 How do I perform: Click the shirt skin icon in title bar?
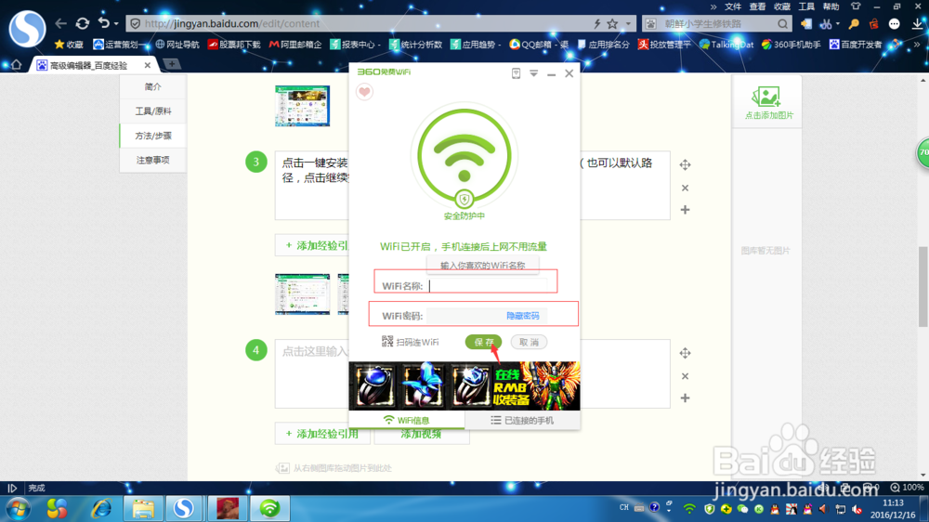pos(856,7)
